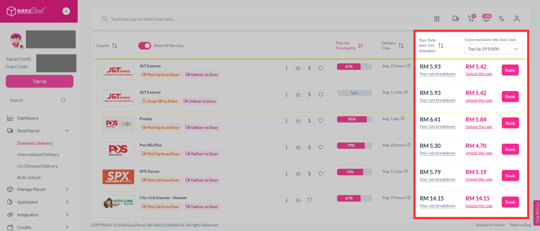The image size is (540, 231).
Task: Click the 74% punctuality bar for SPX Xpress
Action: pos(354,172)
